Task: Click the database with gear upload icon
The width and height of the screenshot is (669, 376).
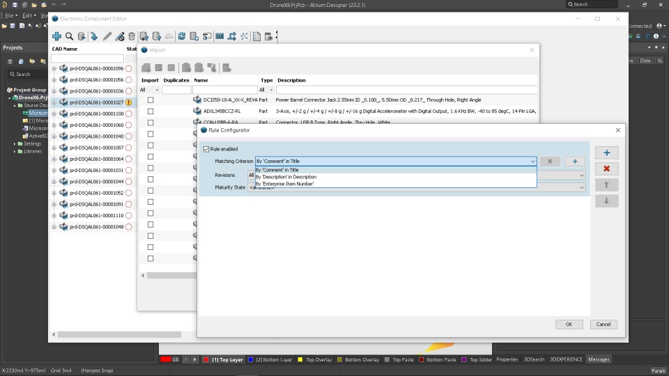Action: 144,36
